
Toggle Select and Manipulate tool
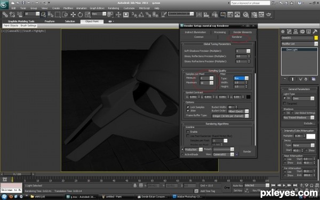118,15
